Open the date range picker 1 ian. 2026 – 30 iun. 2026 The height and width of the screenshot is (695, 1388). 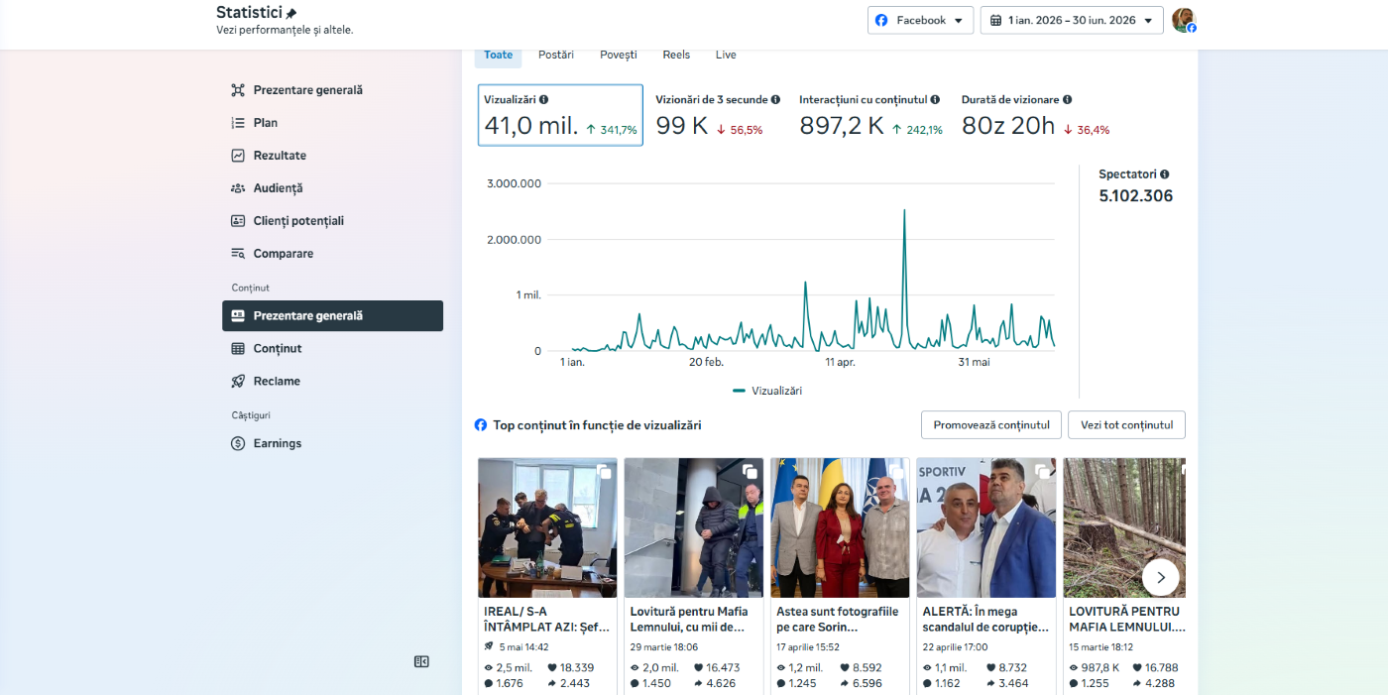(1072, 20)
